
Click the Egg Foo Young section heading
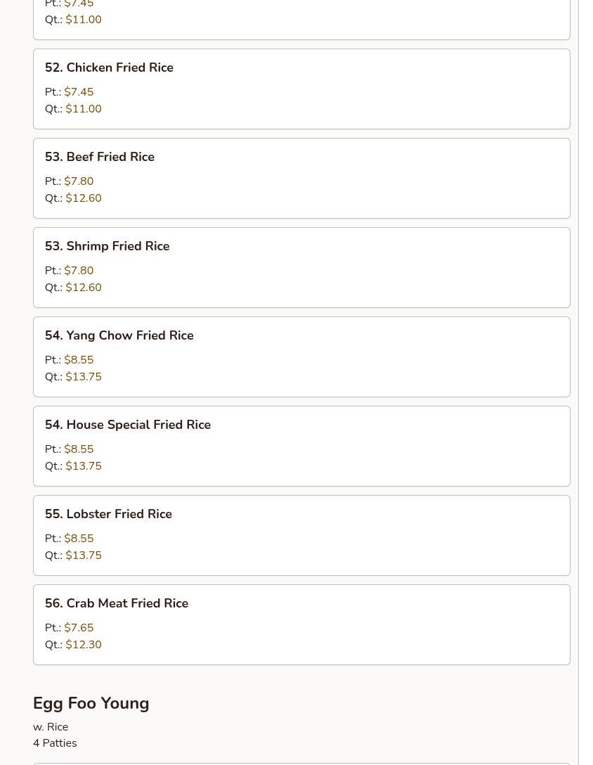[91, 703]
